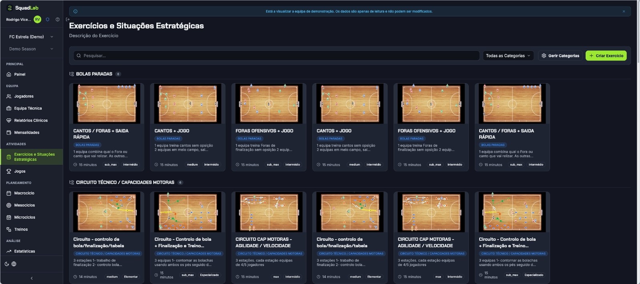Click the Mesociclos target icon
Viewport: 640px width, 284px height.
pyautogui.click(x=9, y=205)
